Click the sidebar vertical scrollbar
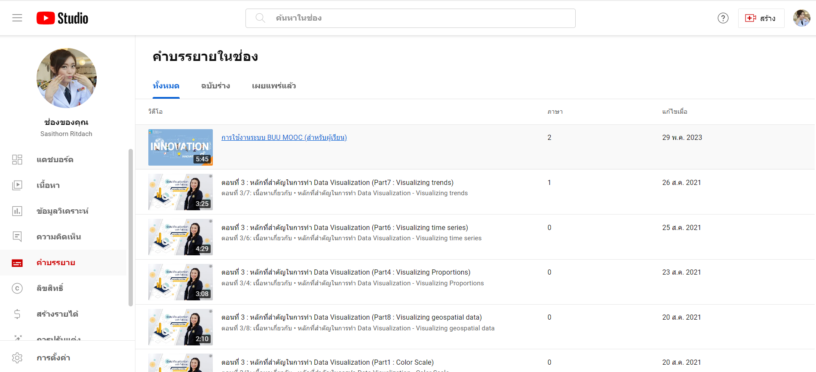 (x=131, y=227)
